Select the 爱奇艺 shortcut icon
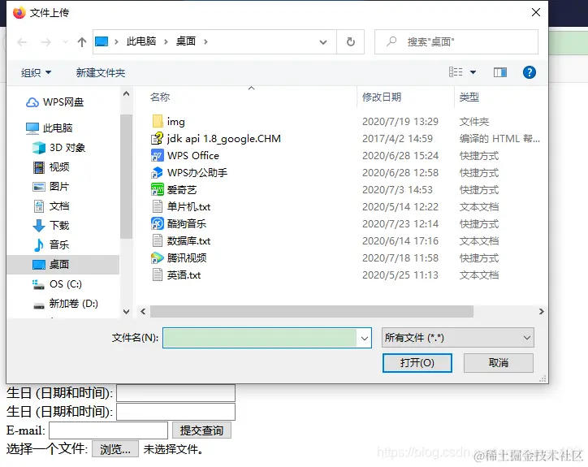Screen dimensions: 588x467 [x=157, y=189]
